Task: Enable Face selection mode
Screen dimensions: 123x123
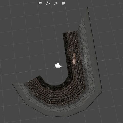Action: [63, 3]
